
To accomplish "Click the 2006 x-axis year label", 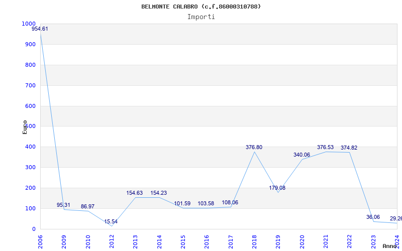I will coord(40,242).
